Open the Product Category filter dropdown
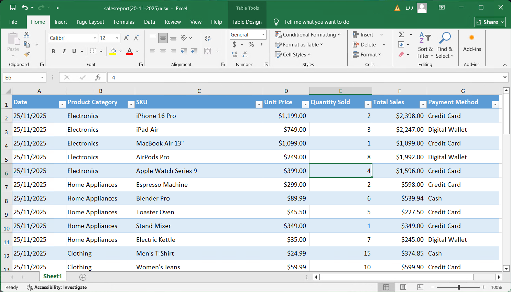The width and height of the screenshot is (511, 292). (x=131, y=105)
